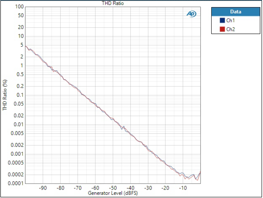Click the 20 value on Y axis
The width and height of the screenshot is (263, 198).
[21, 27]
